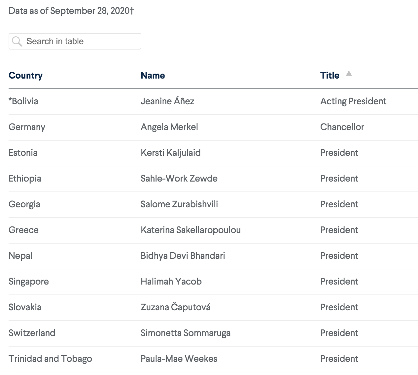Screen dimensions: 418x375
Task: Click the Georgia country cell
Action: point(24,204)
